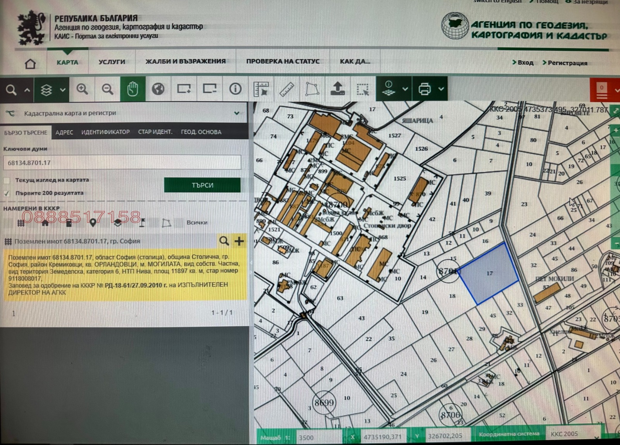Expand the layers dropdown in toolbar
The image size is (620, 445).
(63, 90)
